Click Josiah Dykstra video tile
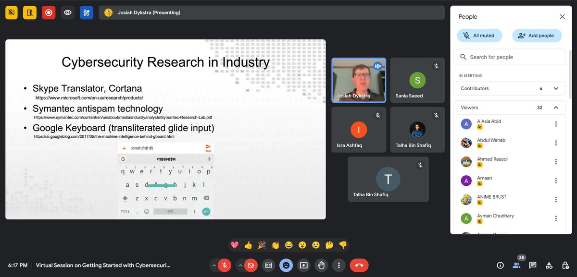 [x=359, y=80]
